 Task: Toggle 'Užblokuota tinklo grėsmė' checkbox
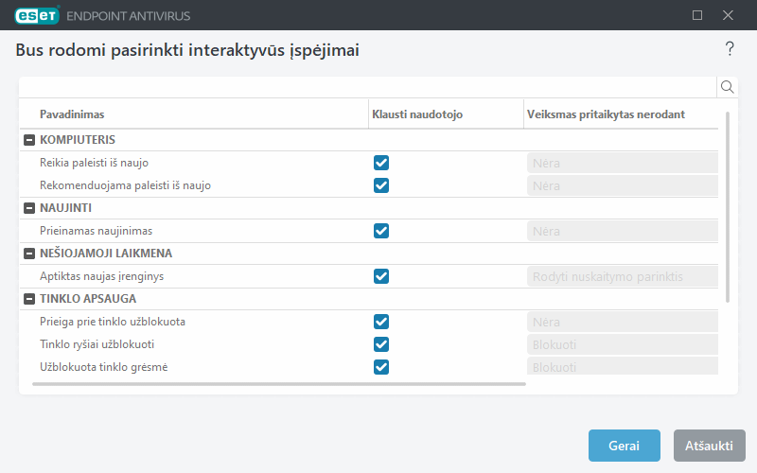381,367
